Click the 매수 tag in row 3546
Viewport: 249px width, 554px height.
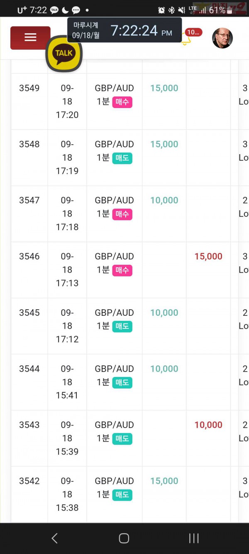pos(122,270)
